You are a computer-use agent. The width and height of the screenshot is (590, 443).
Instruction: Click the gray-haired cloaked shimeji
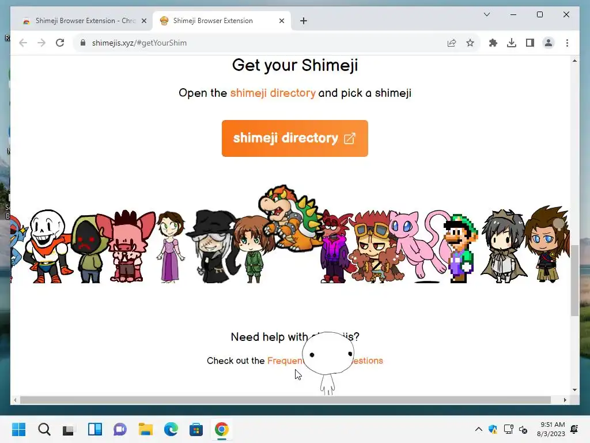[x=504, y=246]
